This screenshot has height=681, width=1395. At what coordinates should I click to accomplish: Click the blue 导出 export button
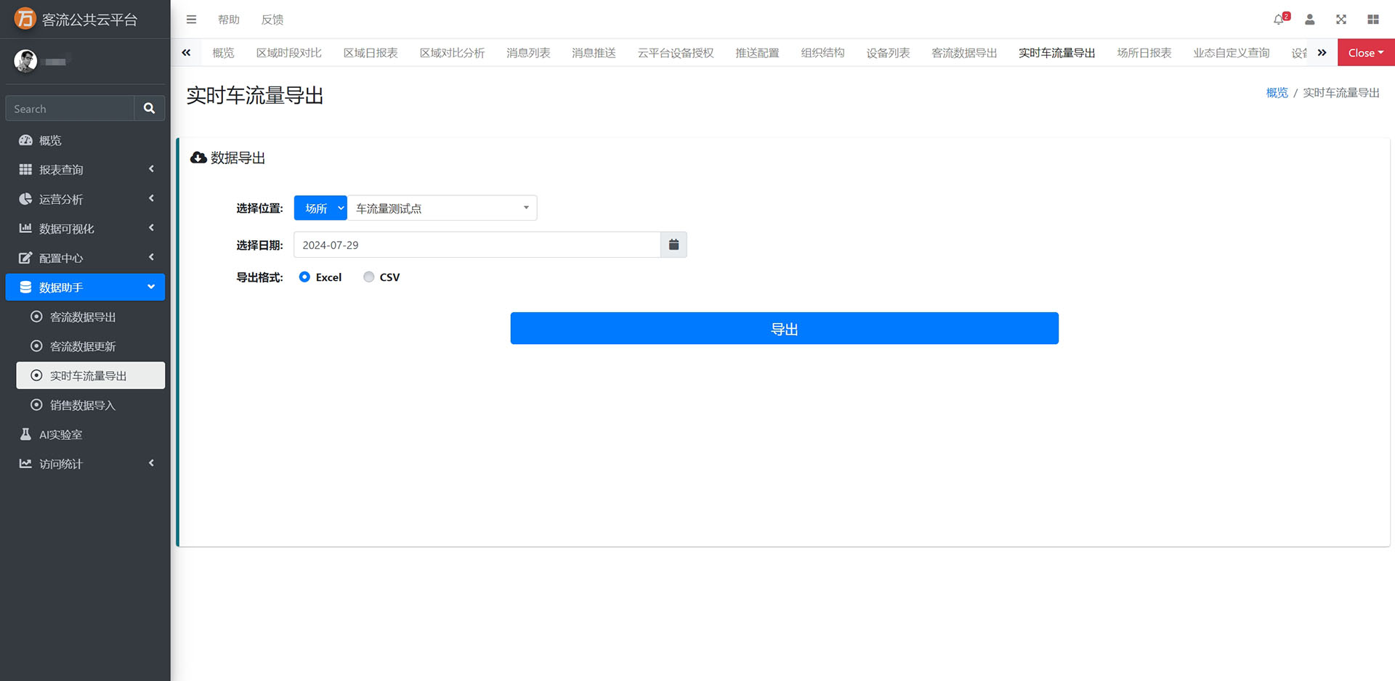[784, 328]
